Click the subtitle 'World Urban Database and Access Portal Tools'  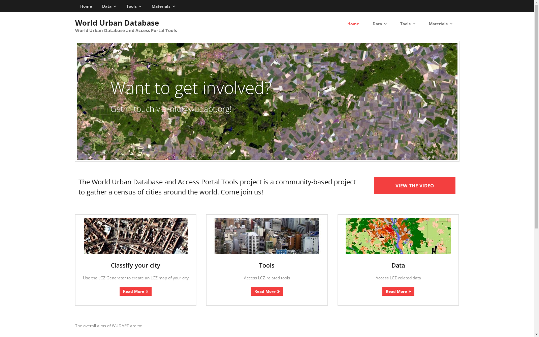[126, 30]
